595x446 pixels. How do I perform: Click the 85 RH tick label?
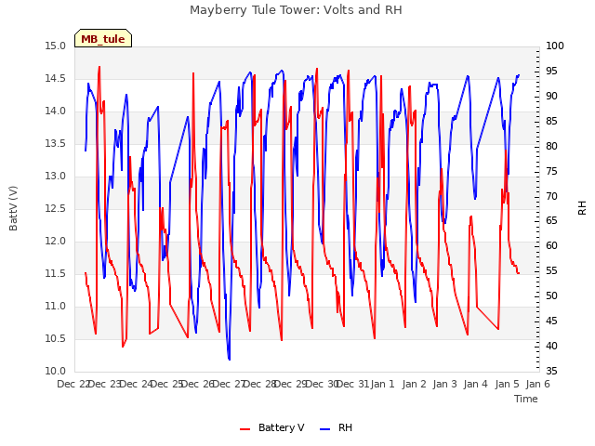pos(551,122)
